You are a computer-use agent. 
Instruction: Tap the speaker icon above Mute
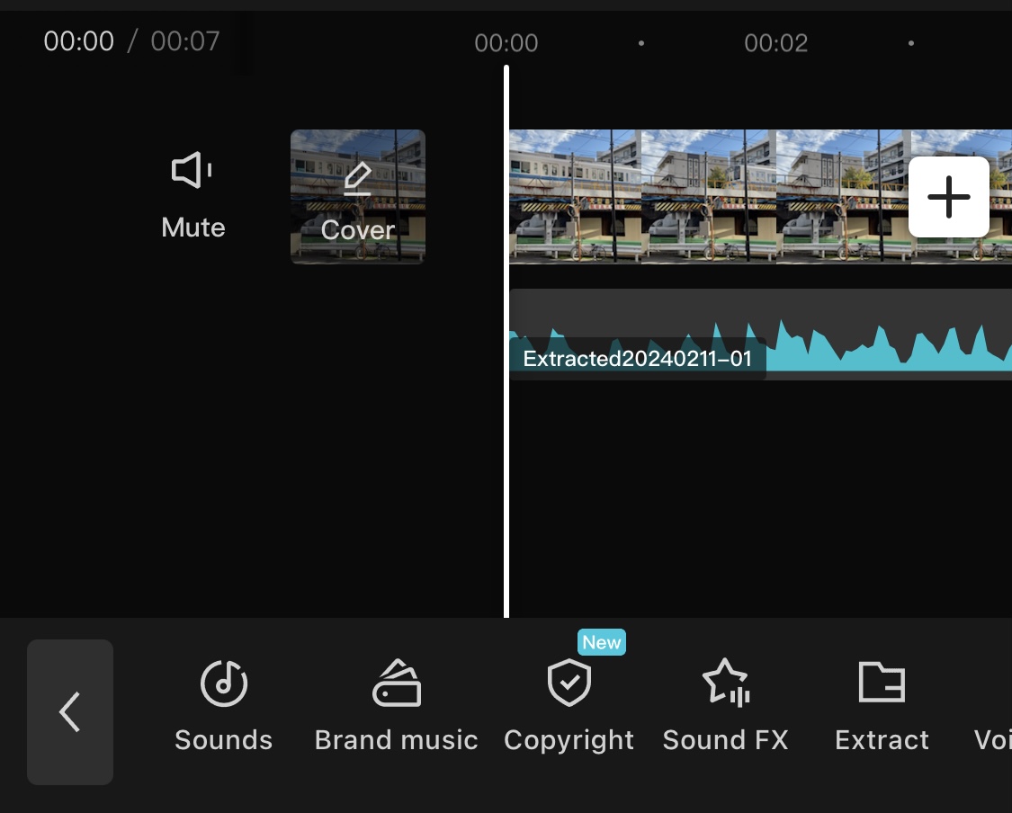point(191,169)
